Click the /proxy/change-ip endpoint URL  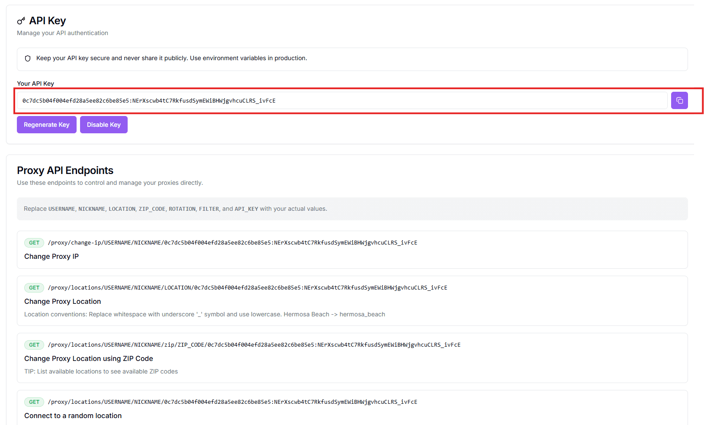(232, 243)
